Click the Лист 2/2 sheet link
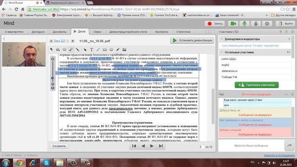The image size is (297, 167). [x=59, y=41]
